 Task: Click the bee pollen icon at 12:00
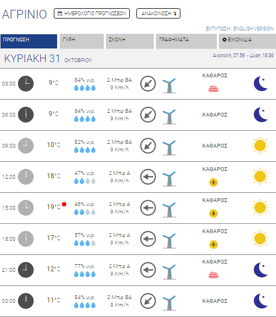point(214,182)
